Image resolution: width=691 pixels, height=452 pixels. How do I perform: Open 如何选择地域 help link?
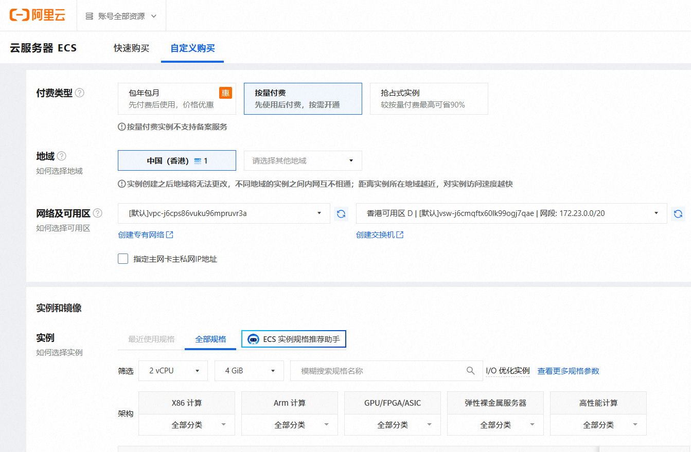(59, 171)
